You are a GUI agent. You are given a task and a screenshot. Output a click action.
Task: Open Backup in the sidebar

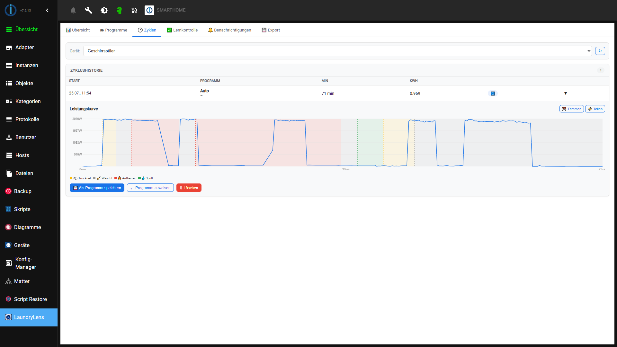pos(29,191)
